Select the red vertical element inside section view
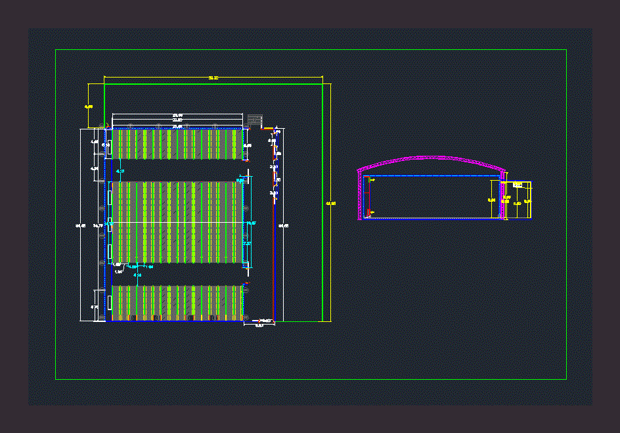Image resolution: width=620 pixels, height=433 pixels. (368, 196)
